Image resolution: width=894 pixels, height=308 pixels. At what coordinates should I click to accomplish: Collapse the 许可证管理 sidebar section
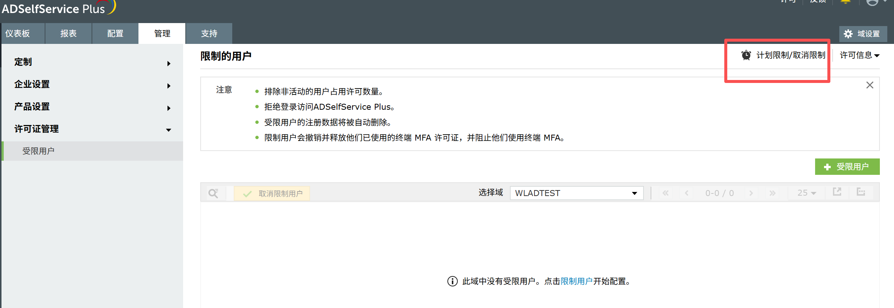pyautogui.click(x=92, y=129)
